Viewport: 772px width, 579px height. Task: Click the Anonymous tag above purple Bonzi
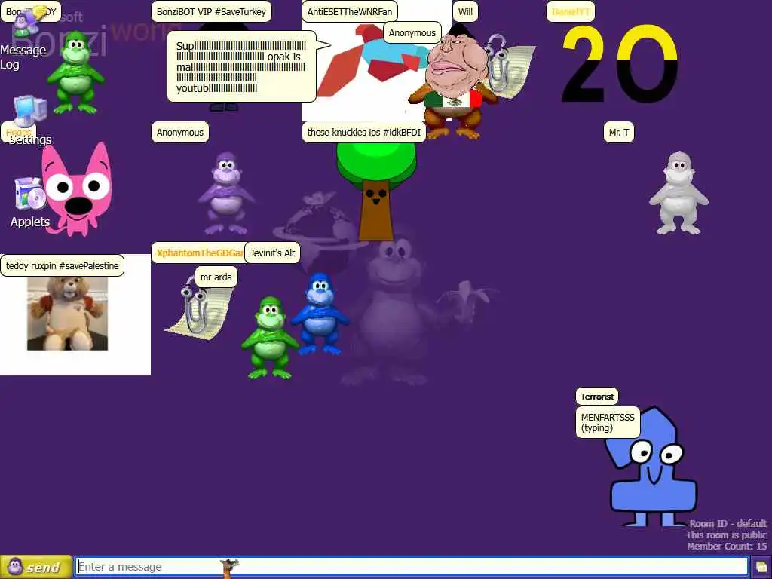coord(179,132)
